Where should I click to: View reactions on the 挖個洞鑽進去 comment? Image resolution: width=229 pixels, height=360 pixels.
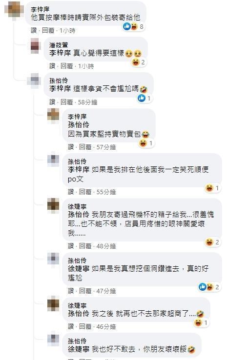(x=209, y=287)
